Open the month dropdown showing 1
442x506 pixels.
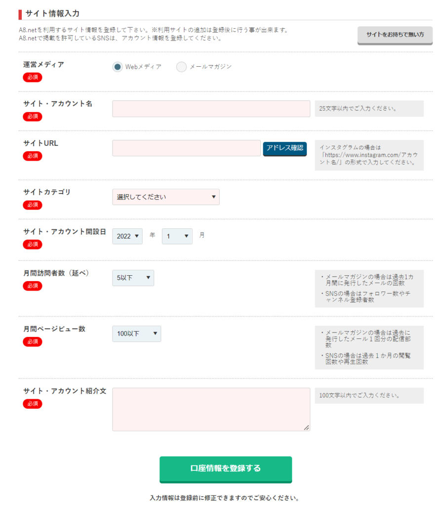click(x=177, y=236)
